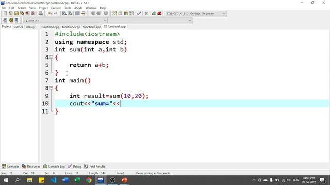Collapse the code fold at line 8
Viewport: 330px width, 185px height.
[52, 88]
